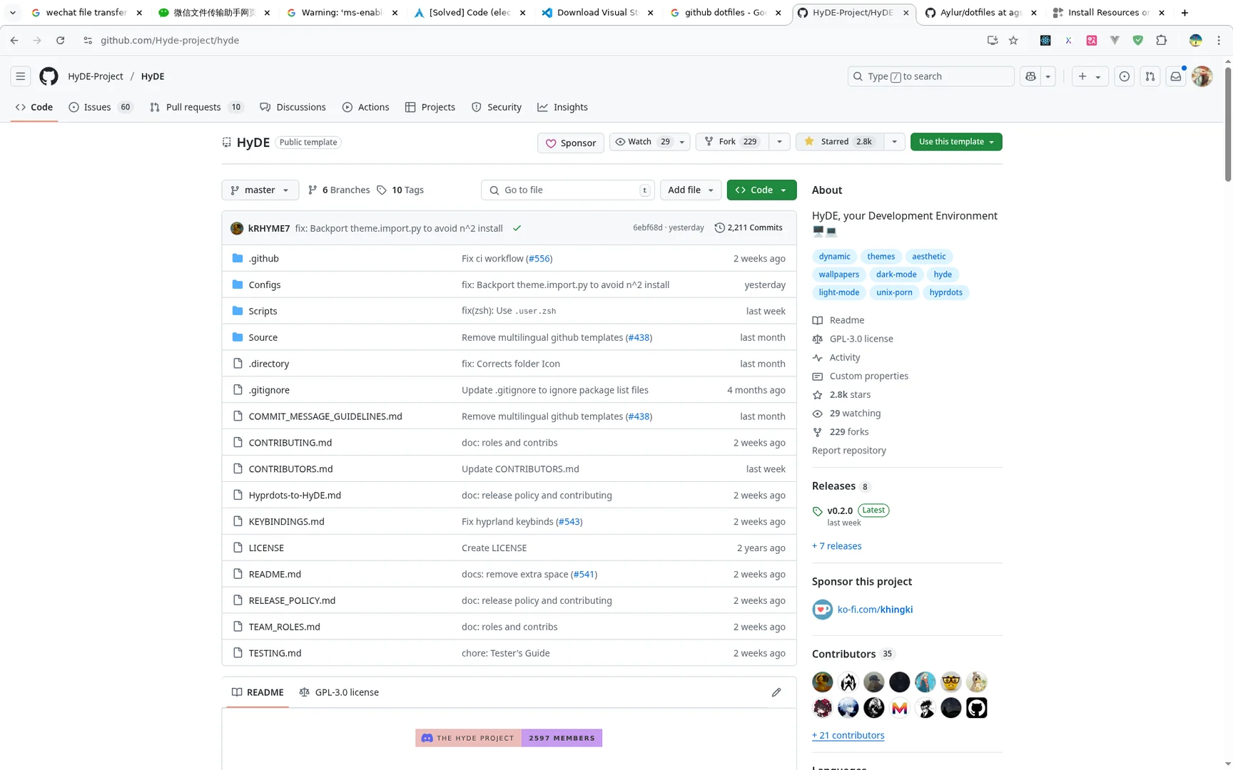Open the notifications inbox icon
The height and width of the screenshot is (770, 1233).
click(1175, 76)
